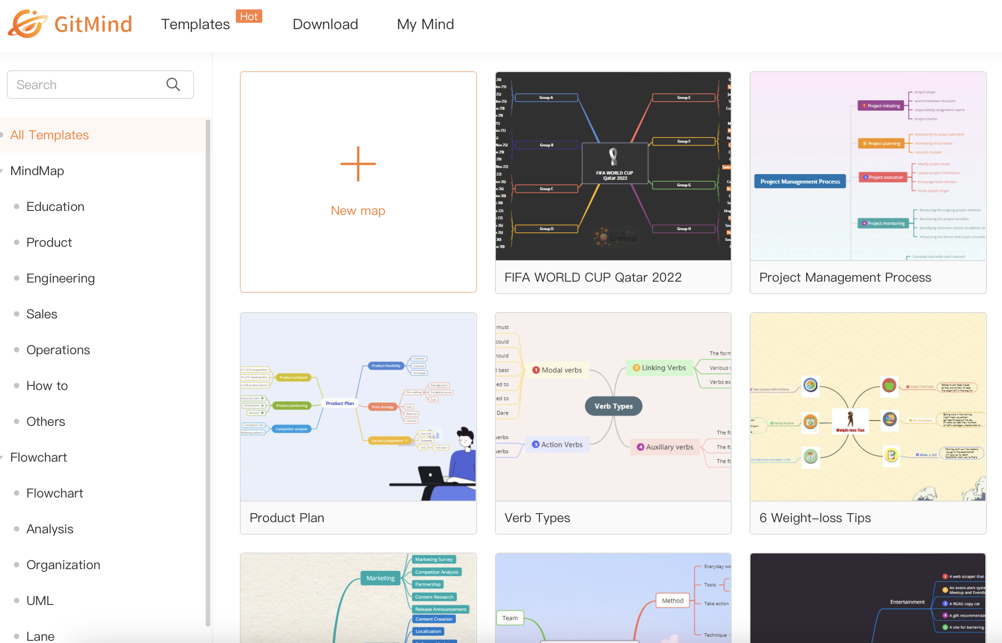This screenshot has height=643, width=1002.
Task: Open the Templates menu item
Action: 195,24
